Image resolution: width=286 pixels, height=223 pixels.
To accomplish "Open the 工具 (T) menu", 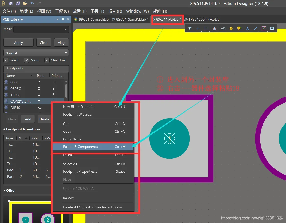I will [x=97, y=11].
